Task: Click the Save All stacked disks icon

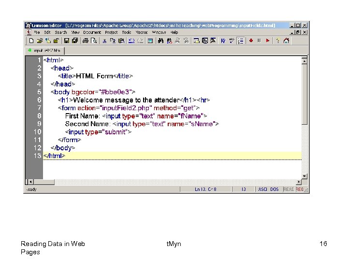Action: [75, 41]
